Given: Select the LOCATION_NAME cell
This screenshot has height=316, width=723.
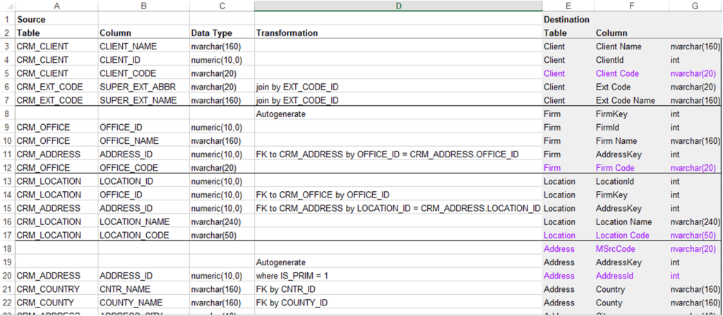Looking at the screenshot, I should pos(143,222).
